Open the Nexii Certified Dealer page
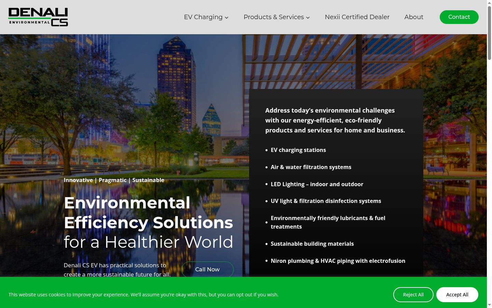The image size is (492, 308). 357,17
